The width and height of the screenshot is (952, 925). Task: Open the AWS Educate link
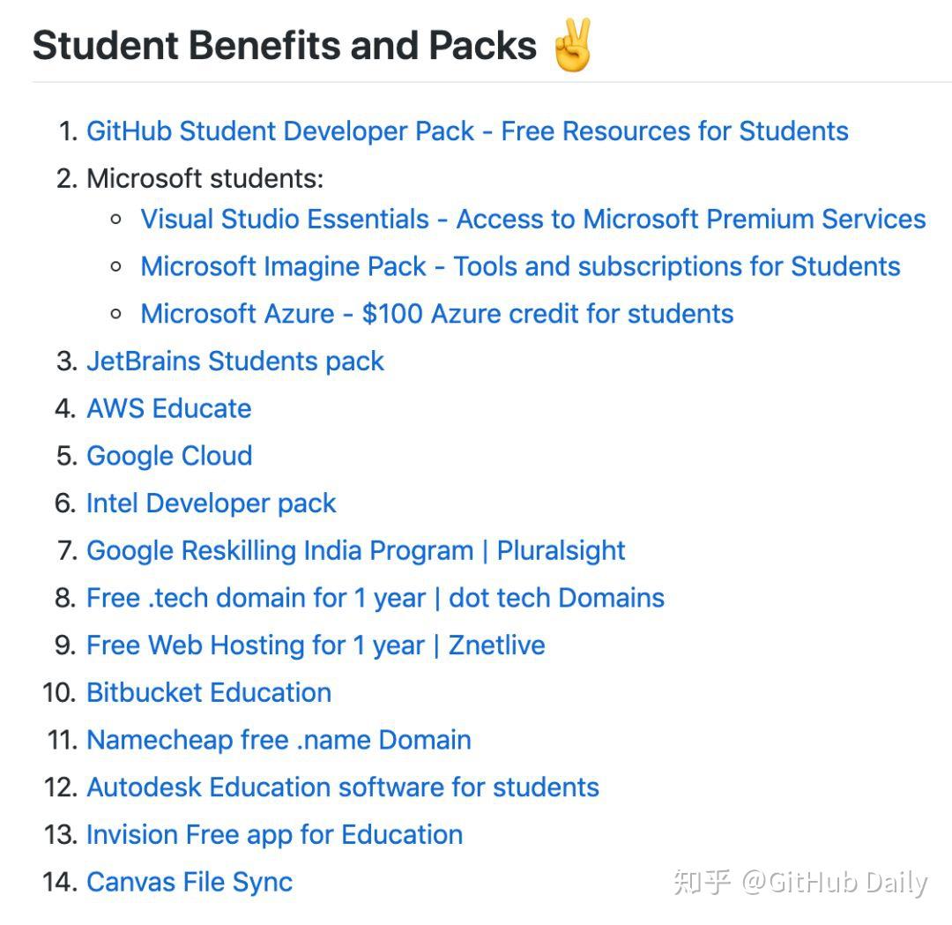point(168,408)
